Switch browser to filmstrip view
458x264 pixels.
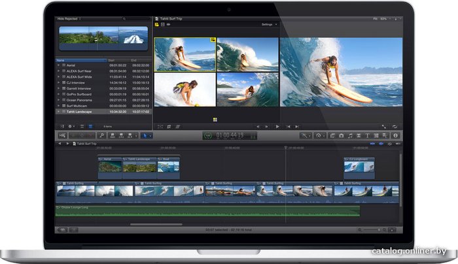pos(82,127)
